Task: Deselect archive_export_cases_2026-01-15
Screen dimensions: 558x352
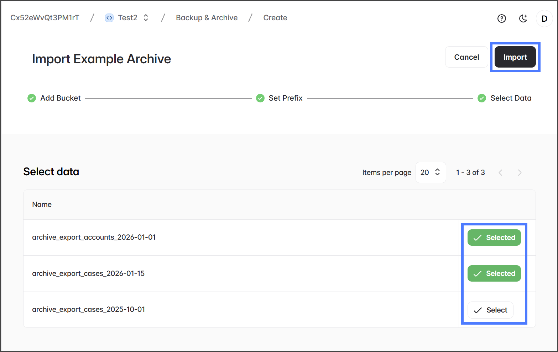Action: point(494,273)
